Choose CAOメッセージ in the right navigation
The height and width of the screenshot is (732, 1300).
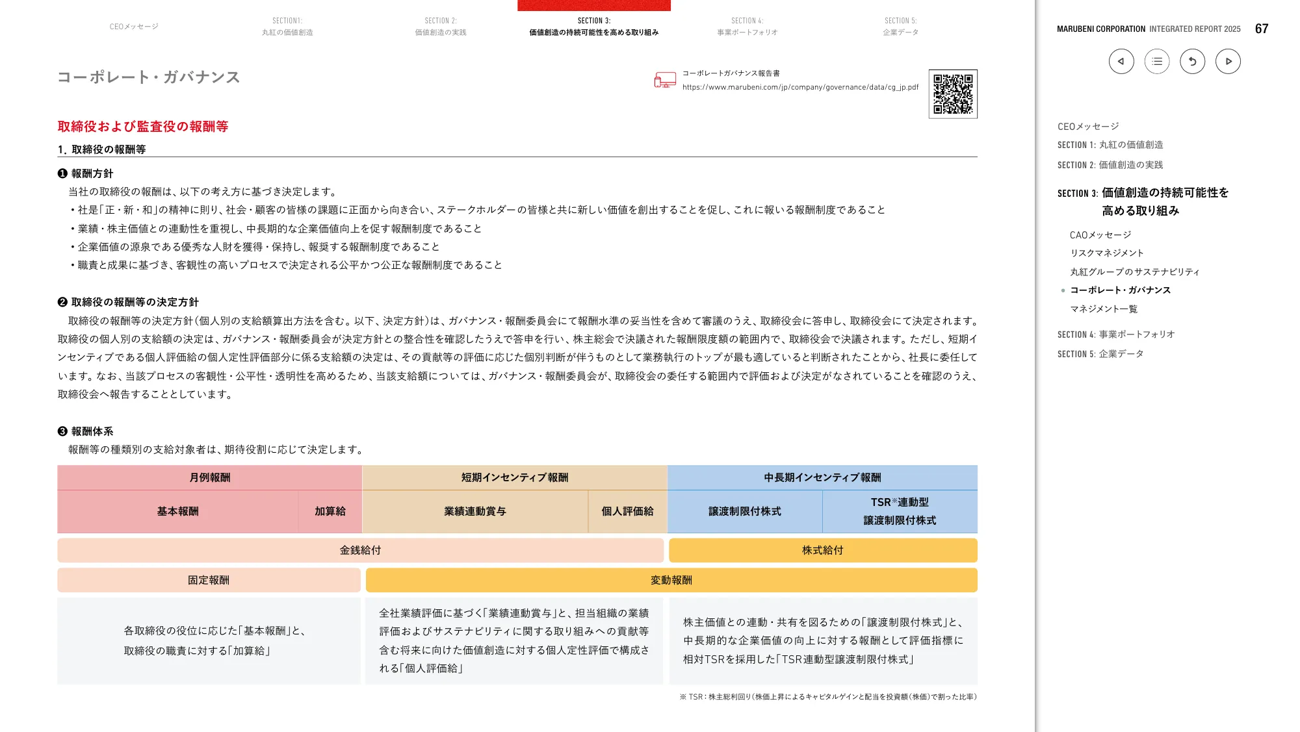[1100, 234]
